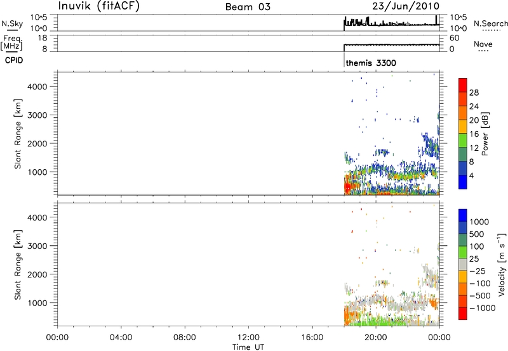
Task: Click the 'Freq. [MHz]' label
Action: (12, 42)
